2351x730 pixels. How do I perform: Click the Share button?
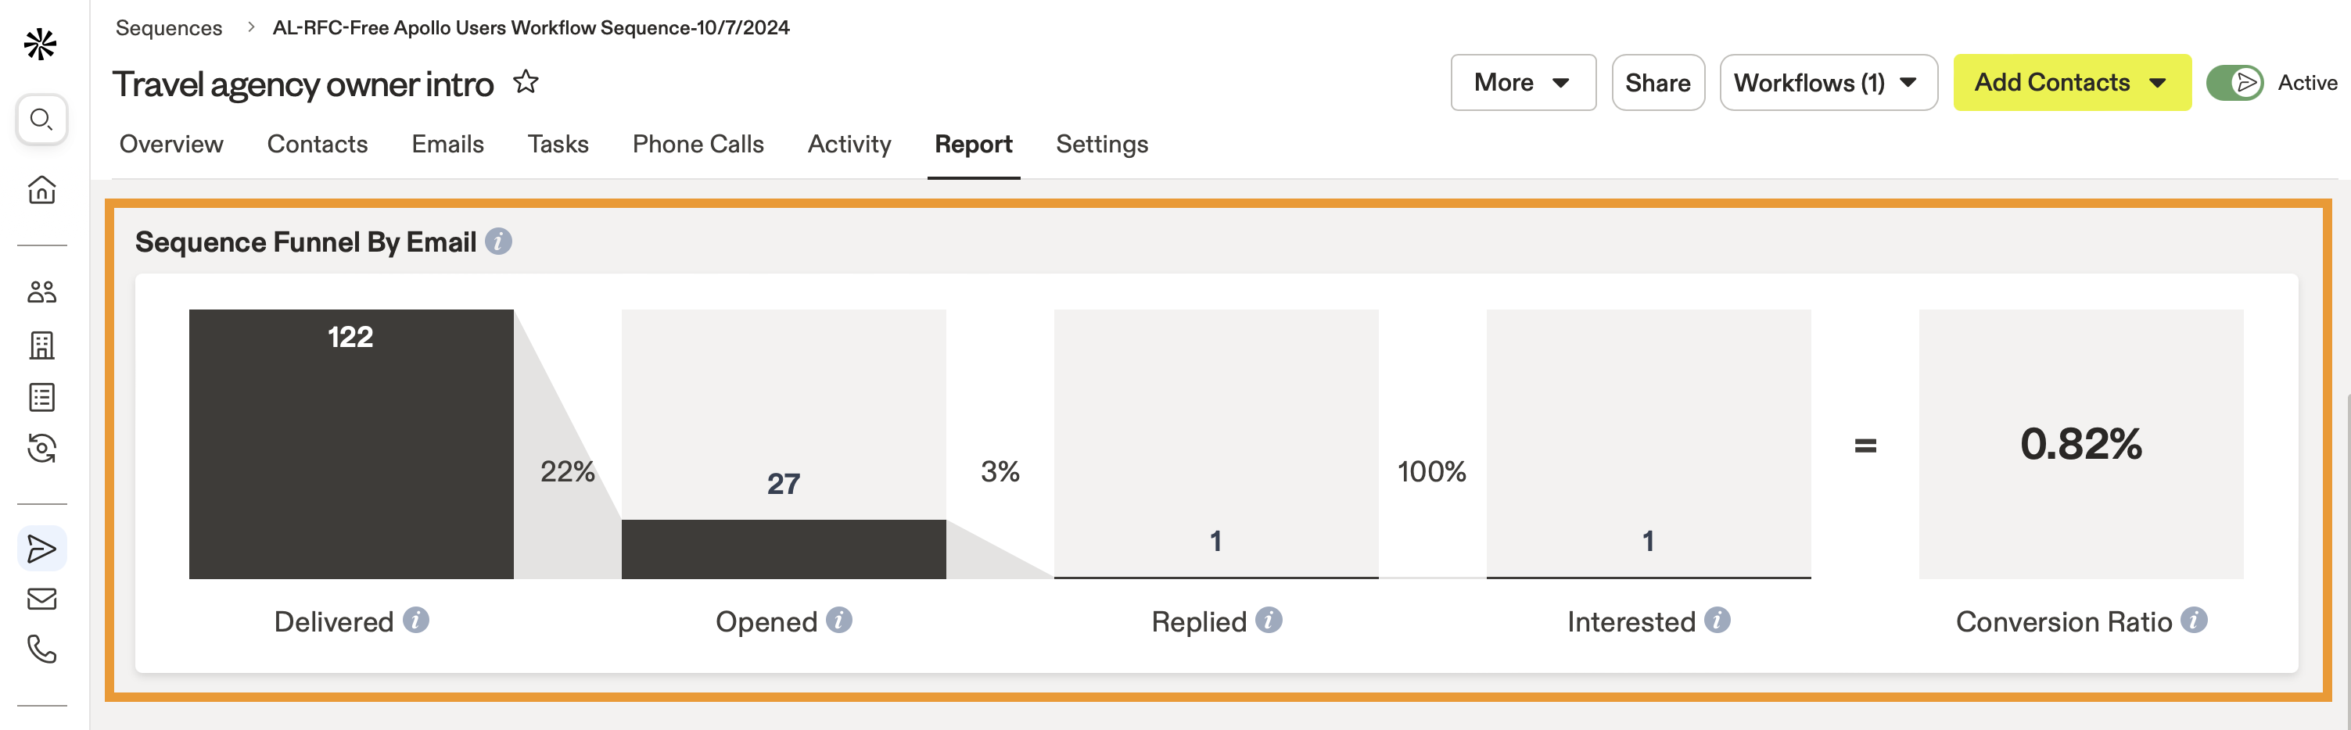(1657, 83)
